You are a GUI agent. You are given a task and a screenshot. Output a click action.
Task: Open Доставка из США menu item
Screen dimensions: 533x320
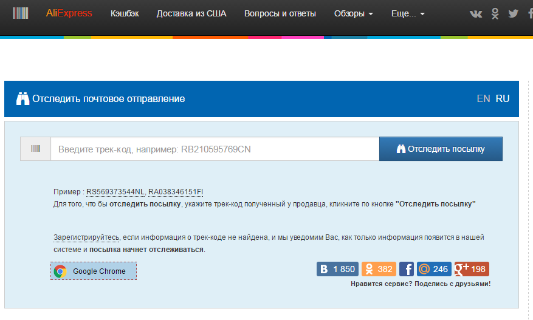[x=191, y=13]
